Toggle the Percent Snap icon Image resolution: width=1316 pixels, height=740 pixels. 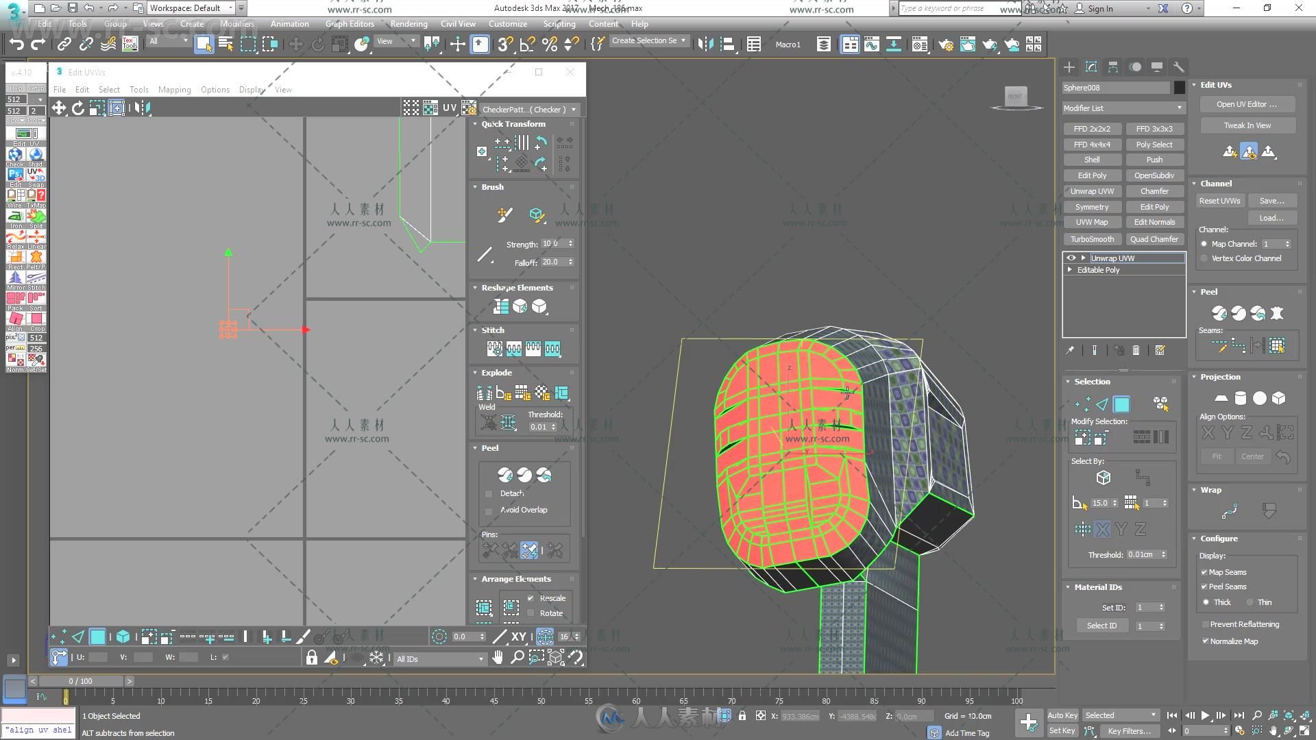click(550, 45)
